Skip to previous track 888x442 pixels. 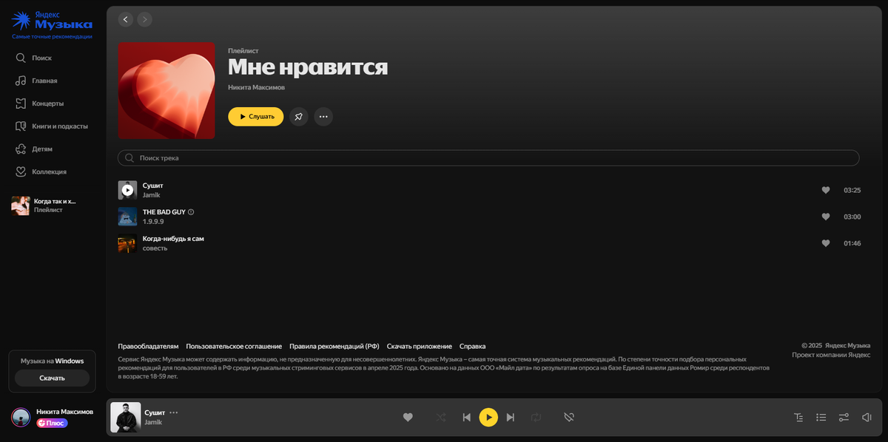(x=466, y=417)
